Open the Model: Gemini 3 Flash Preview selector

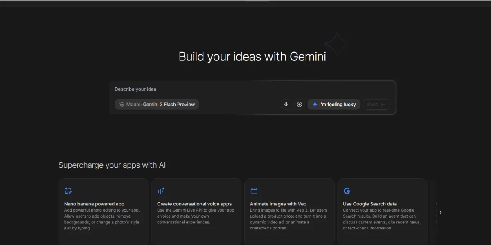pos(157,105)
